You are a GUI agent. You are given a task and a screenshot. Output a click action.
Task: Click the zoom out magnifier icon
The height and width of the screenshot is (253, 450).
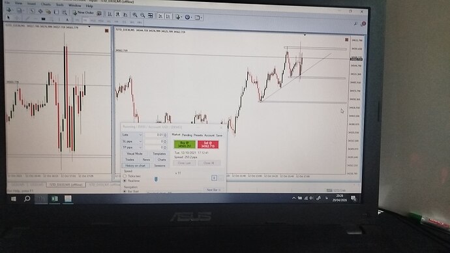click(142, 15)
